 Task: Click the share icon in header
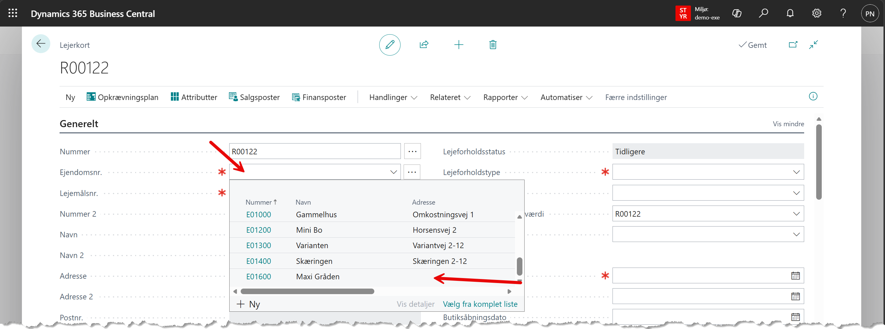424,45
